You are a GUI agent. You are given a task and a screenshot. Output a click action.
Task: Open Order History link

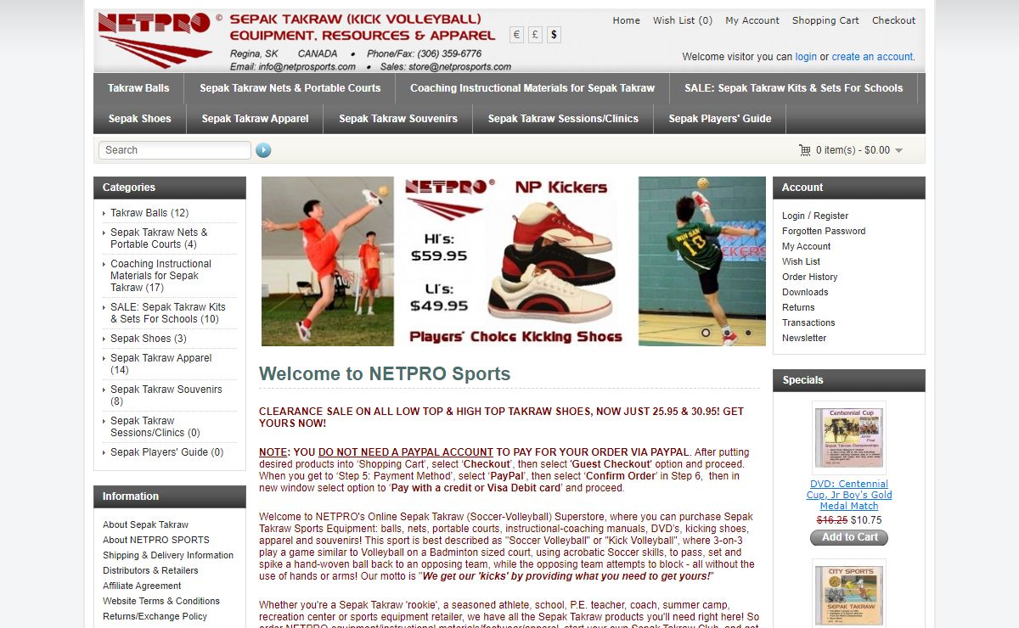(x=810, y=277)
